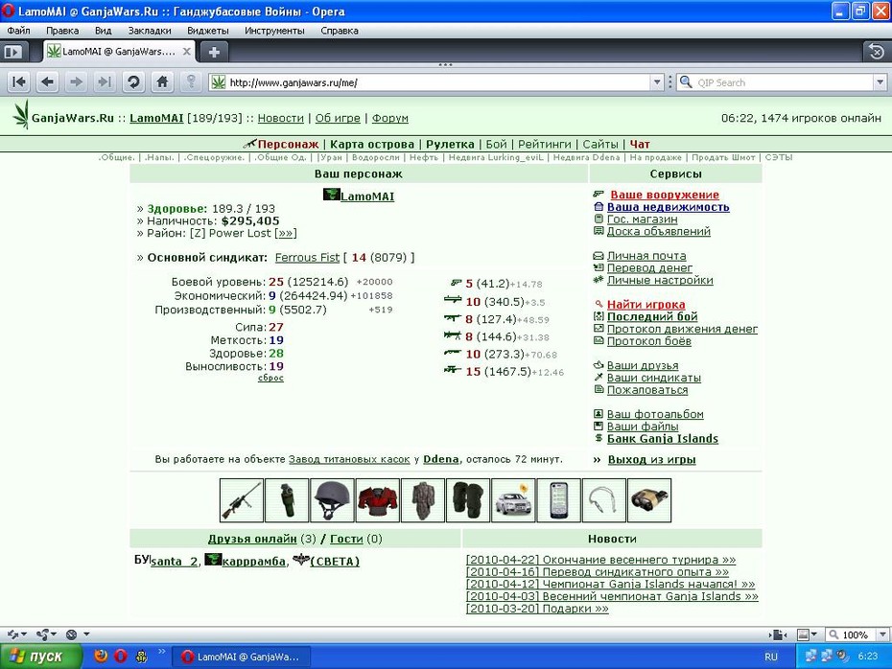Click the LamoMAI taskbar window button
This screenshot has height=669, width=892.
[241, 657]
